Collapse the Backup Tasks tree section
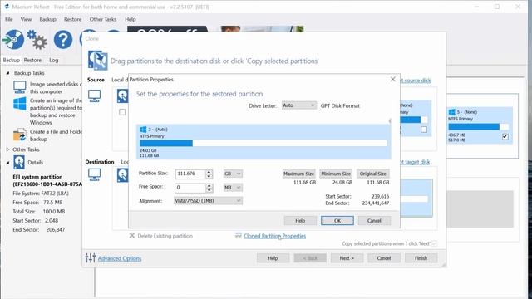Viewport: 532px width, 299px height. point(7,73)
